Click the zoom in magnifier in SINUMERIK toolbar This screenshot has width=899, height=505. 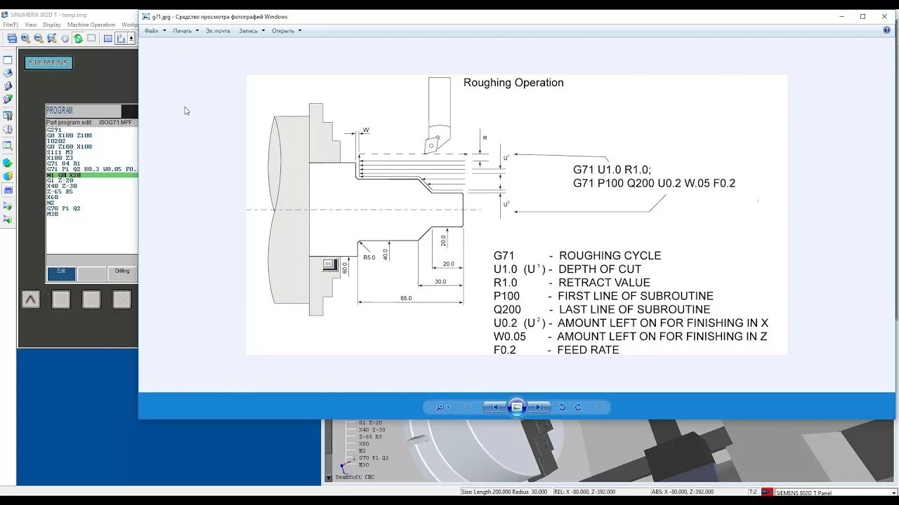25,39
